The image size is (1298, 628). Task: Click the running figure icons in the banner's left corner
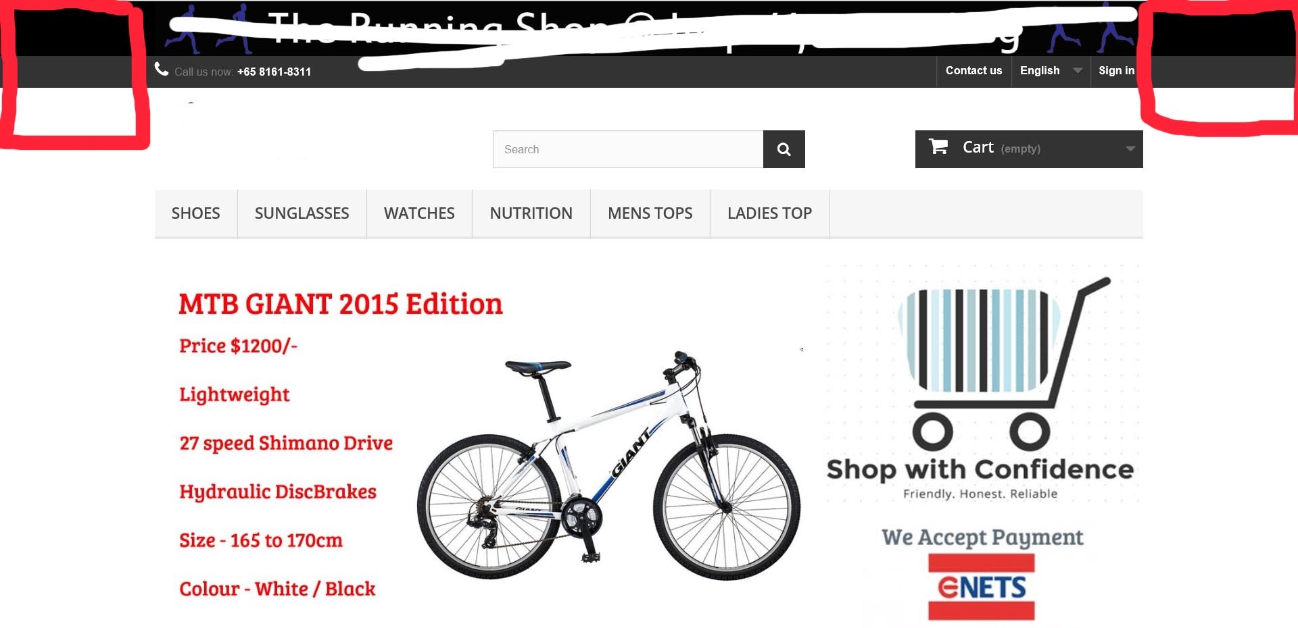pos(209,30)
